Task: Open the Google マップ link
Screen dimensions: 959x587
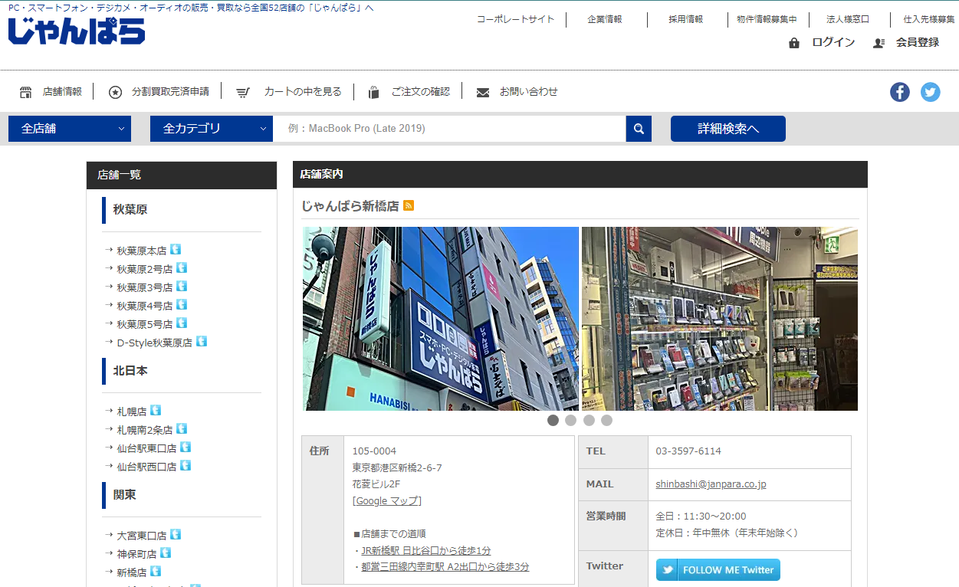Action: [387, 500]
